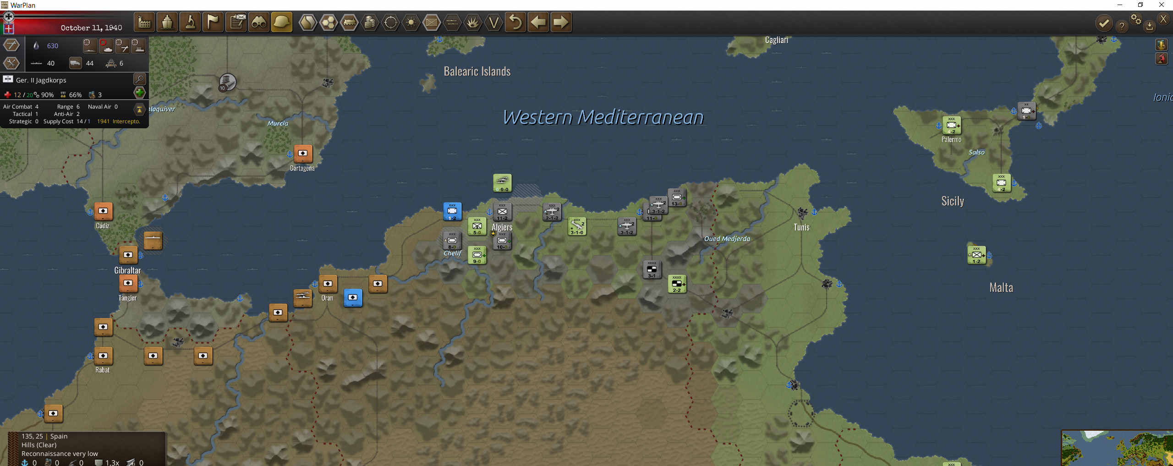Viewport: 1173px width, 466px height.
Task: Reinforce unit with green plus button
Action: click(139, 93)
